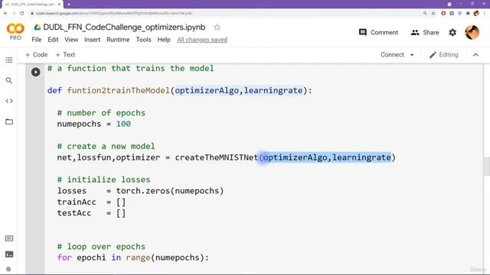
Task: Click the browser zoom magnifier icon in address bar
Action: (x=425, y=14)
